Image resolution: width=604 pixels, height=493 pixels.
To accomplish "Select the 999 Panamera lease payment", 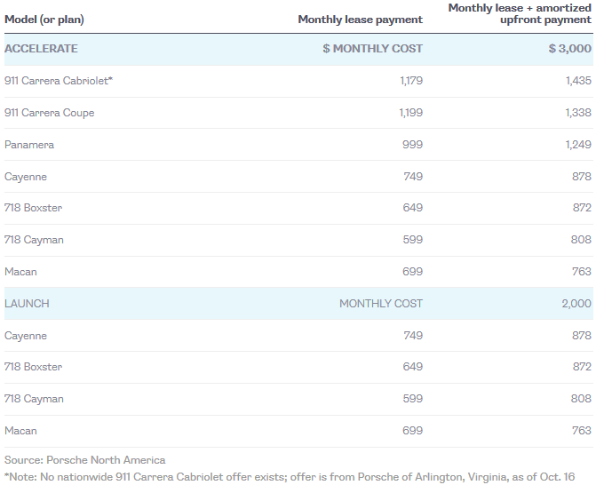I will coord(412,145).
